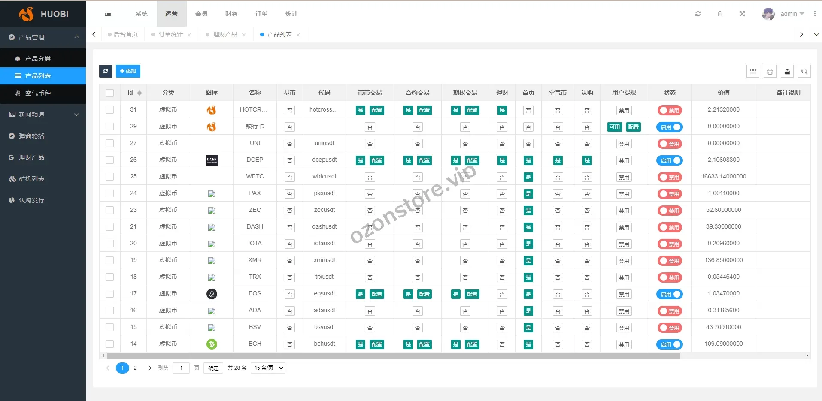Expand the 新闻频道 sidebar menu
This screenshot has height=401, width=822.
coord(43,115)
